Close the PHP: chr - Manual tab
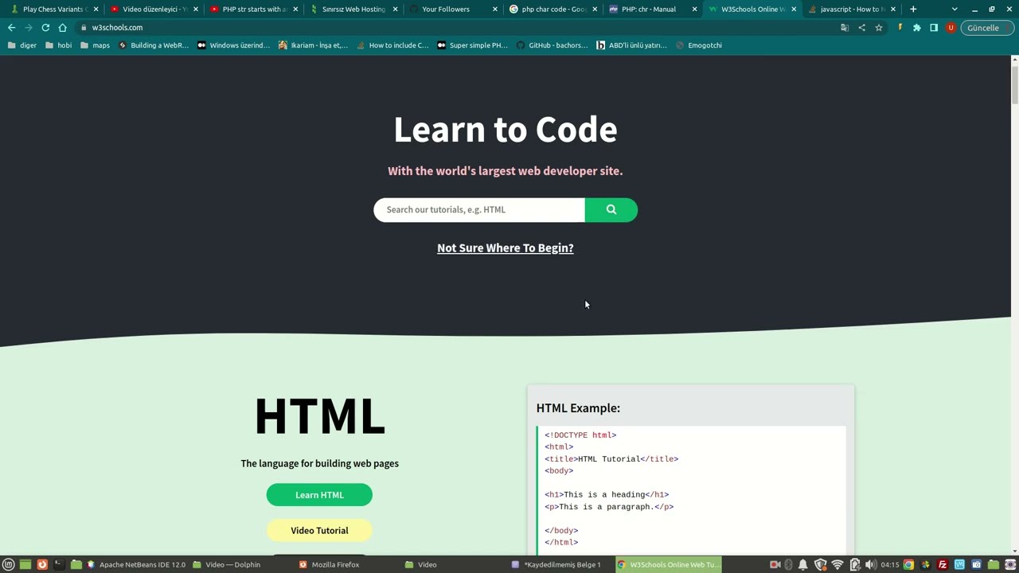The height and width of the screenshot is (573, 1019). click(x=694, y=9)
